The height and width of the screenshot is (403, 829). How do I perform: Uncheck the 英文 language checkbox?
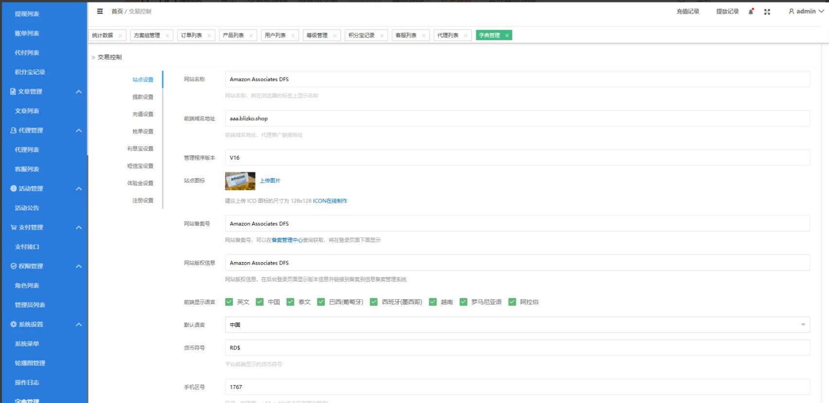coord(229,302)
